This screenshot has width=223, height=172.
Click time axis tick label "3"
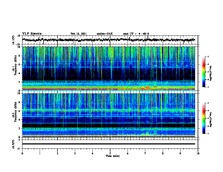point(75,153)
